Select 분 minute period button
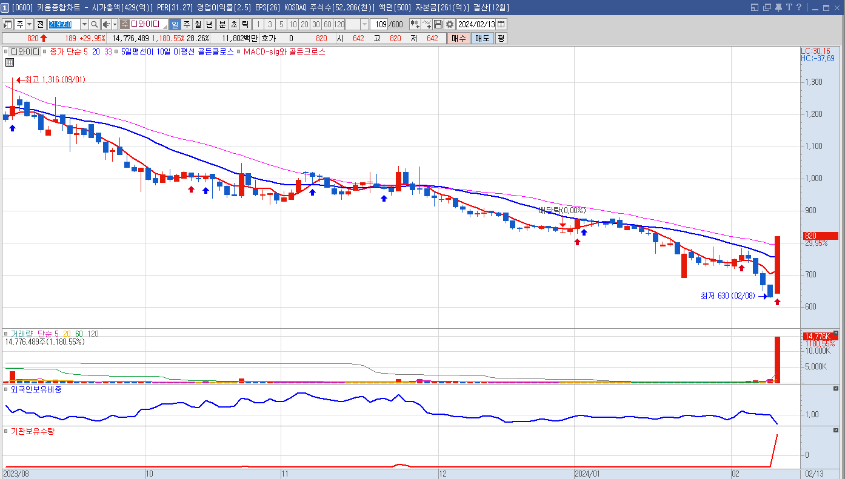 coord(222,24)
